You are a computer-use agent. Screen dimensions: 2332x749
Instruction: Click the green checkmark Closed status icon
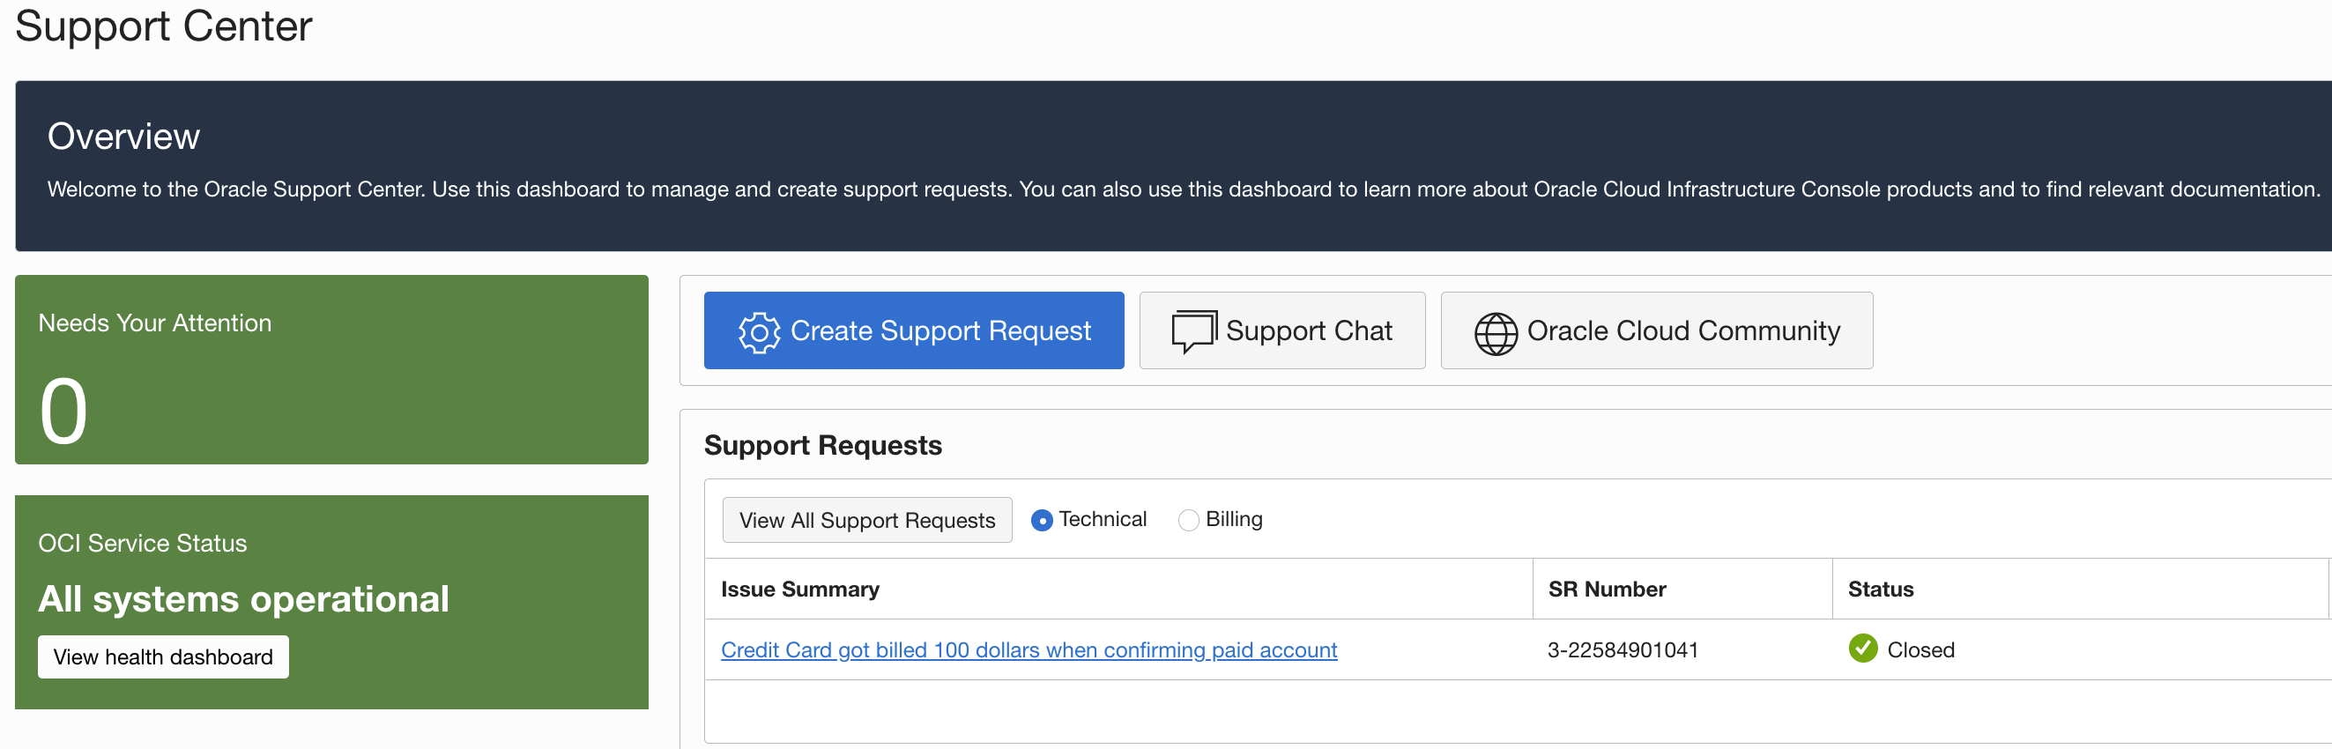[x=1862, y=649]
